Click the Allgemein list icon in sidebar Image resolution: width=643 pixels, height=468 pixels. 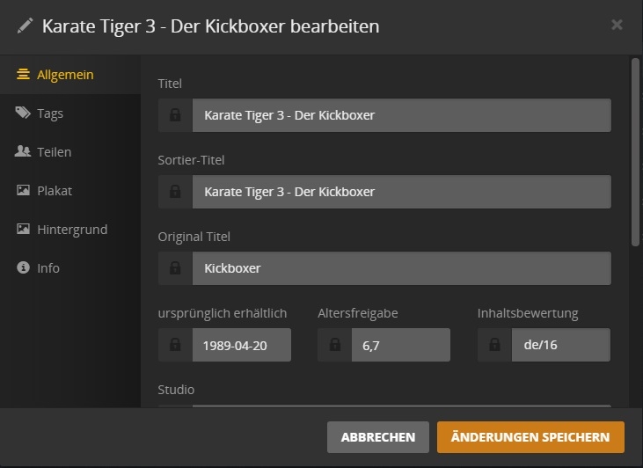tap(23, 74)
